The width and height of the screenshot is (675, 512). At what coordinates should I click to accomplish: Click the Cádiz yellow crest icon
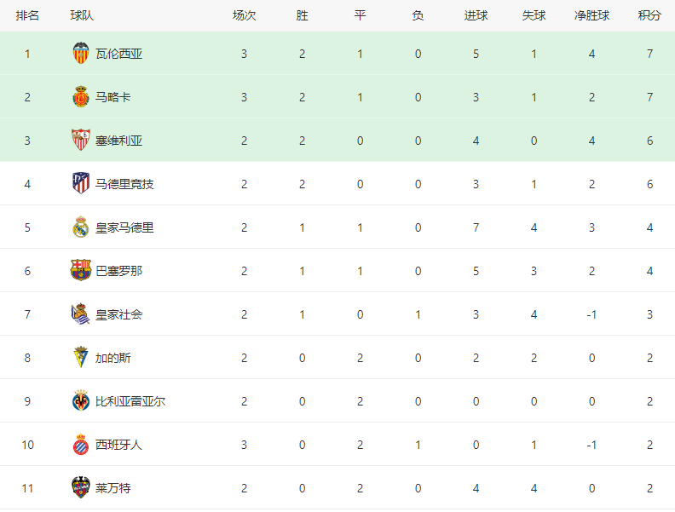pos(80,357)
